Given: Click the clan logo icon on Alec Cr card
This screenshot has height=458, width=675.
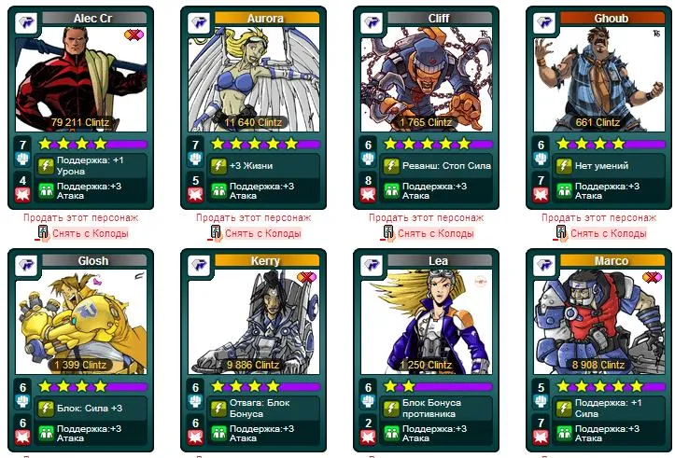Looking at the screenshot, I should 26,21.
